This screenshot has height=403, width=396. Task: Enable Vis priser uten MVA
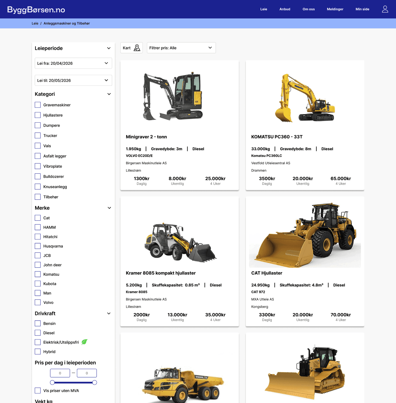click(x=38, y=391)
